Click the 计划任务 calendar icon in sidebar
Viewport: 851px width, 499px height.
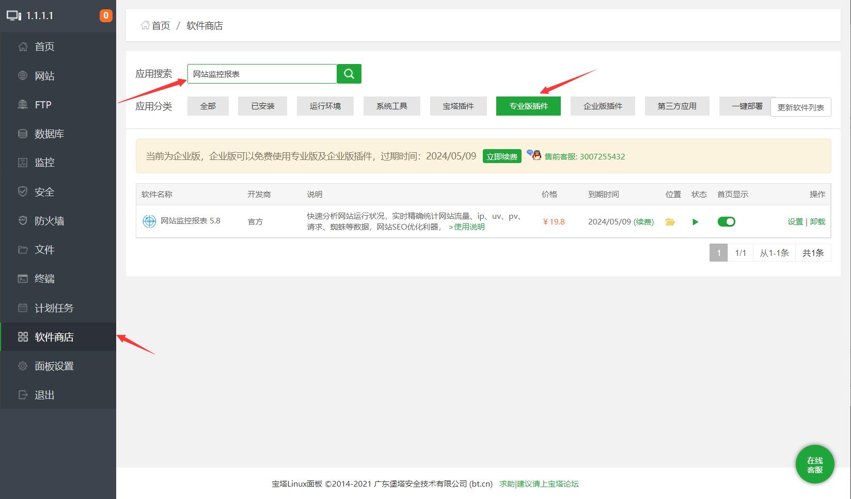pyautogui.click(x=23, y=308)
